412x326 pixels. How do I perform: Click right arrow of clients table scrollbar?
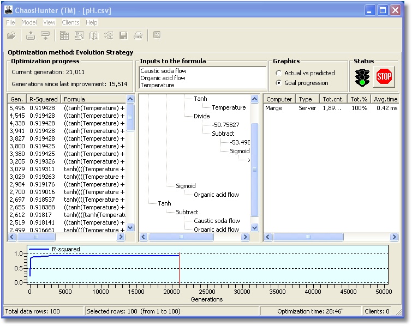(394, 237)
